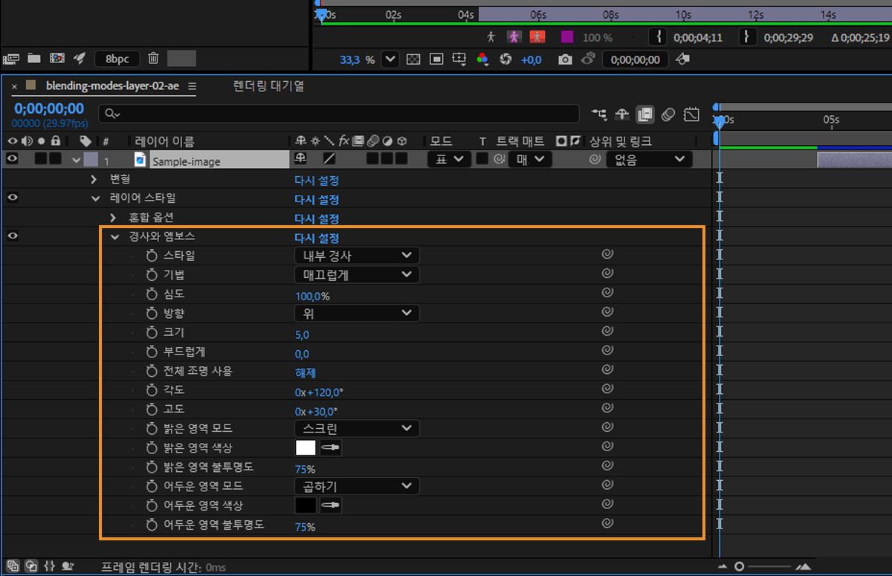Delete selected project item with trash icon
Screen dimensions: 892x576
point(153,58)
